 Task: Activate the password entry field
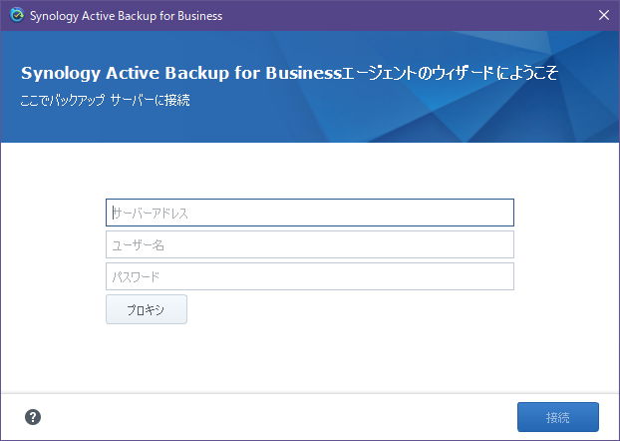click(310, 276)
